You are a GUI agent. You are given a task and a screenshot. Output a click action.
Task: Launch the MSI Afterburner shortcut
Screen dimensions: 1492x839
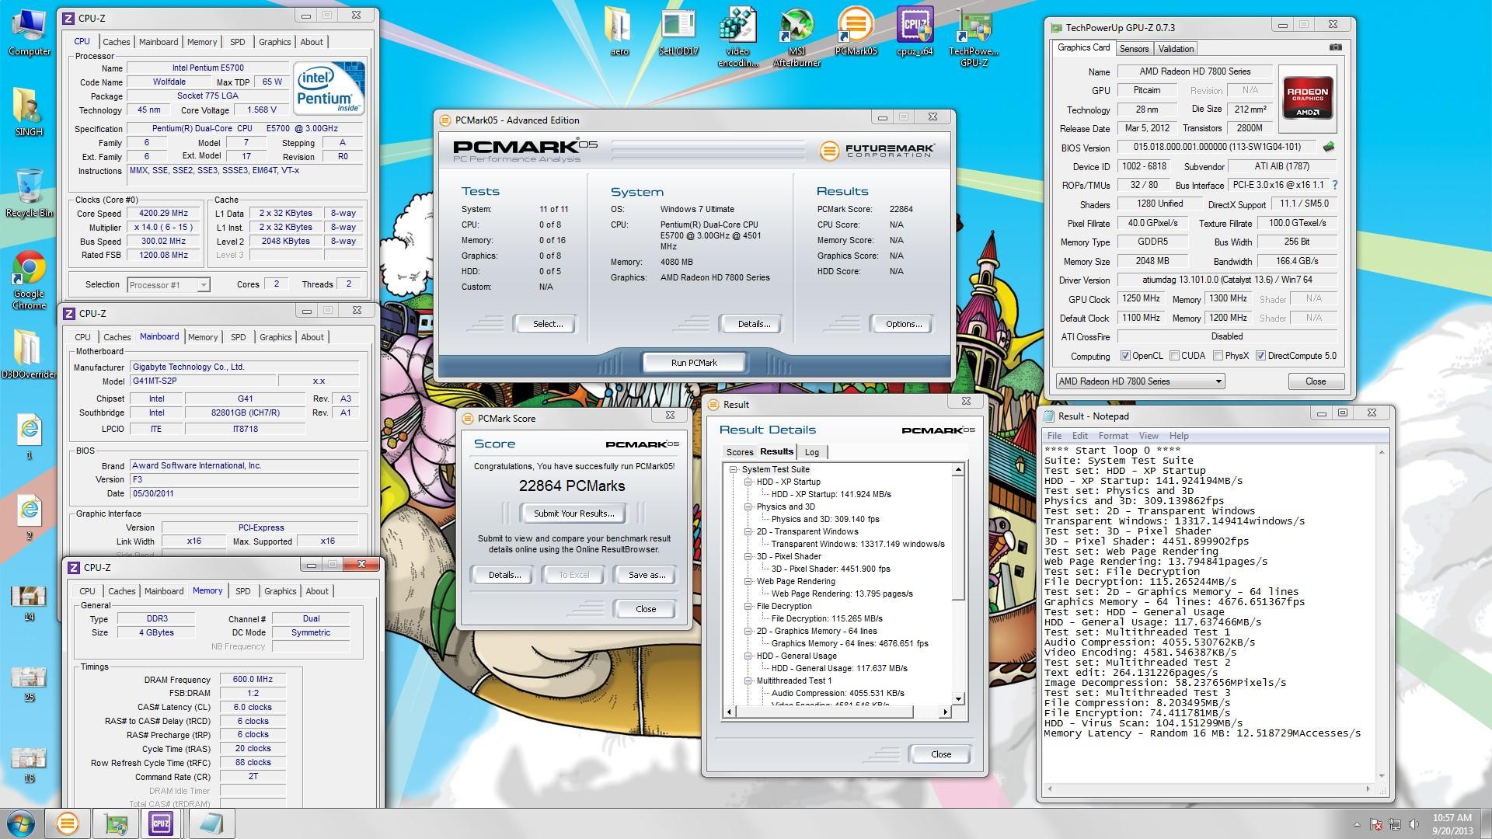coord(797,37)
